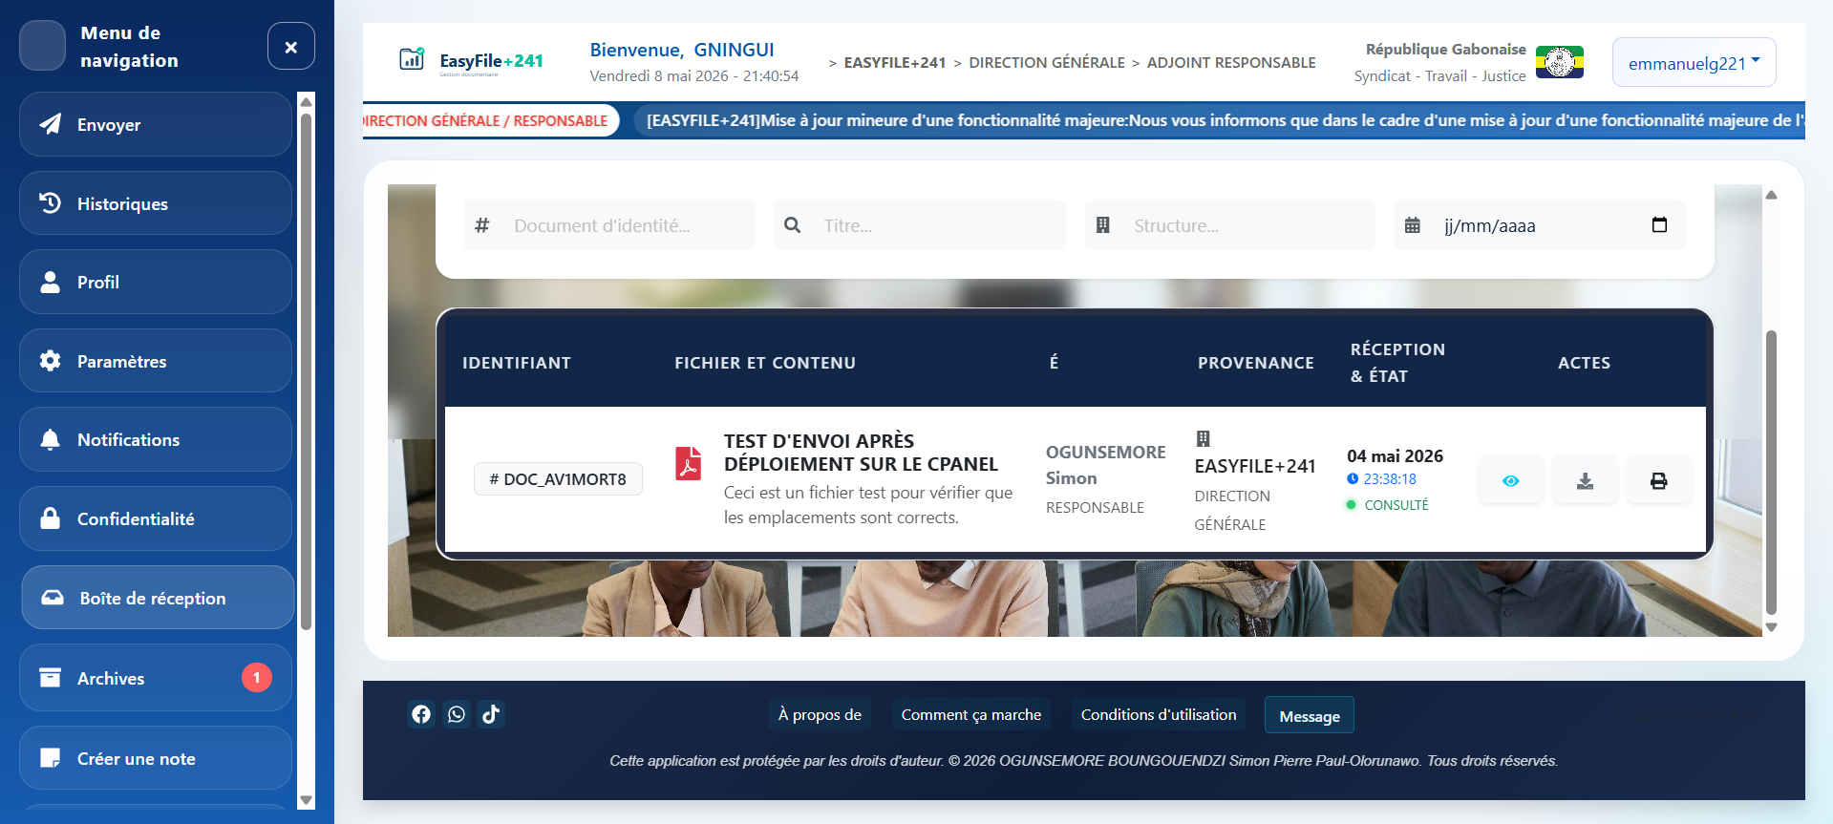
Task: Click the paper plane Envoyer icon
Action: click(x=51, y=124)
